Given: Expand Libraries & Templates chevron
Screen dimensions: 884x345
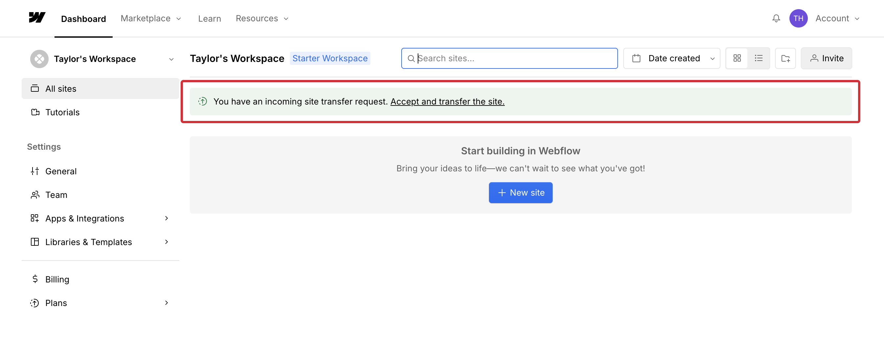Looking at the screenshot, I should pyautogui.click(x=166, y=242).
